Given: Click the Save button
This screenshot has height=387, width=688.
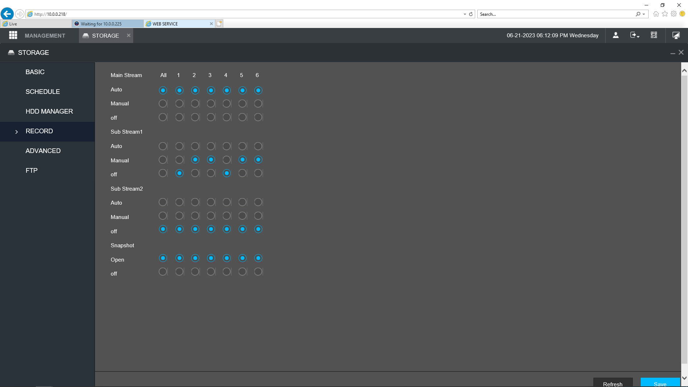Looking at the screenshot, I should coord(660,383).
